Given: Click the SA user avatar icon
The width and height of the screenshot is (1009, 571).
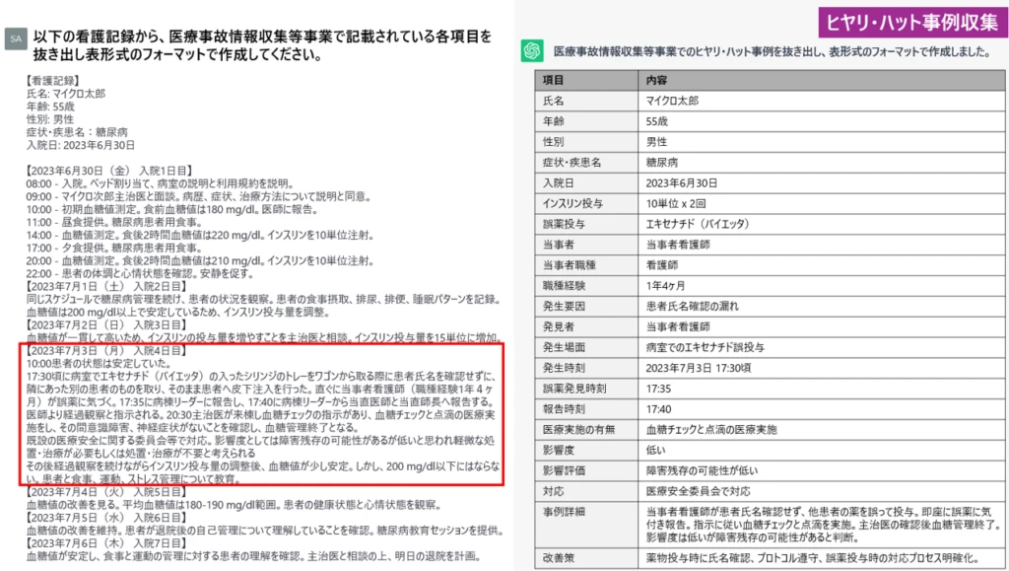Looking at the screenshot, I should coord(15,37).
